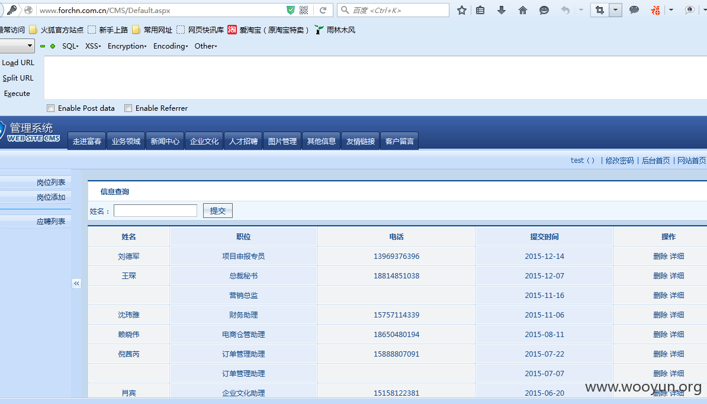Click the magnifier search engine icon

tap(345, 10)
